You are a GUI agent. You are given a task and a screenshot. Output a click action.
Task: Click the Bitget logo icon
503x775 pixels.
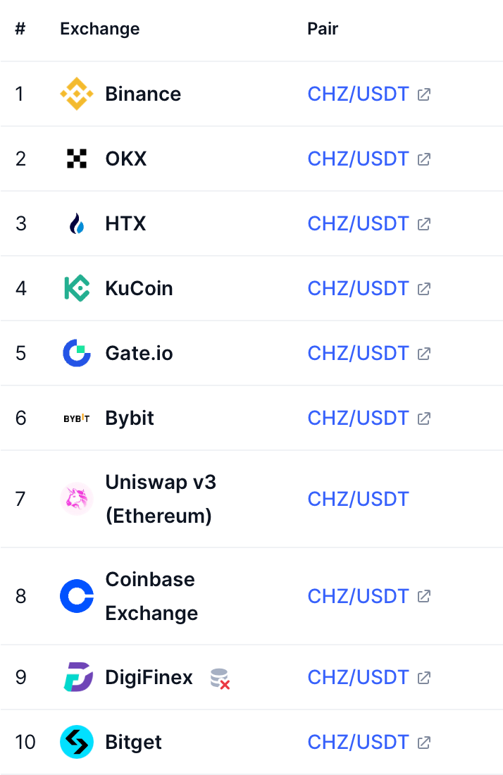point(77,742)
